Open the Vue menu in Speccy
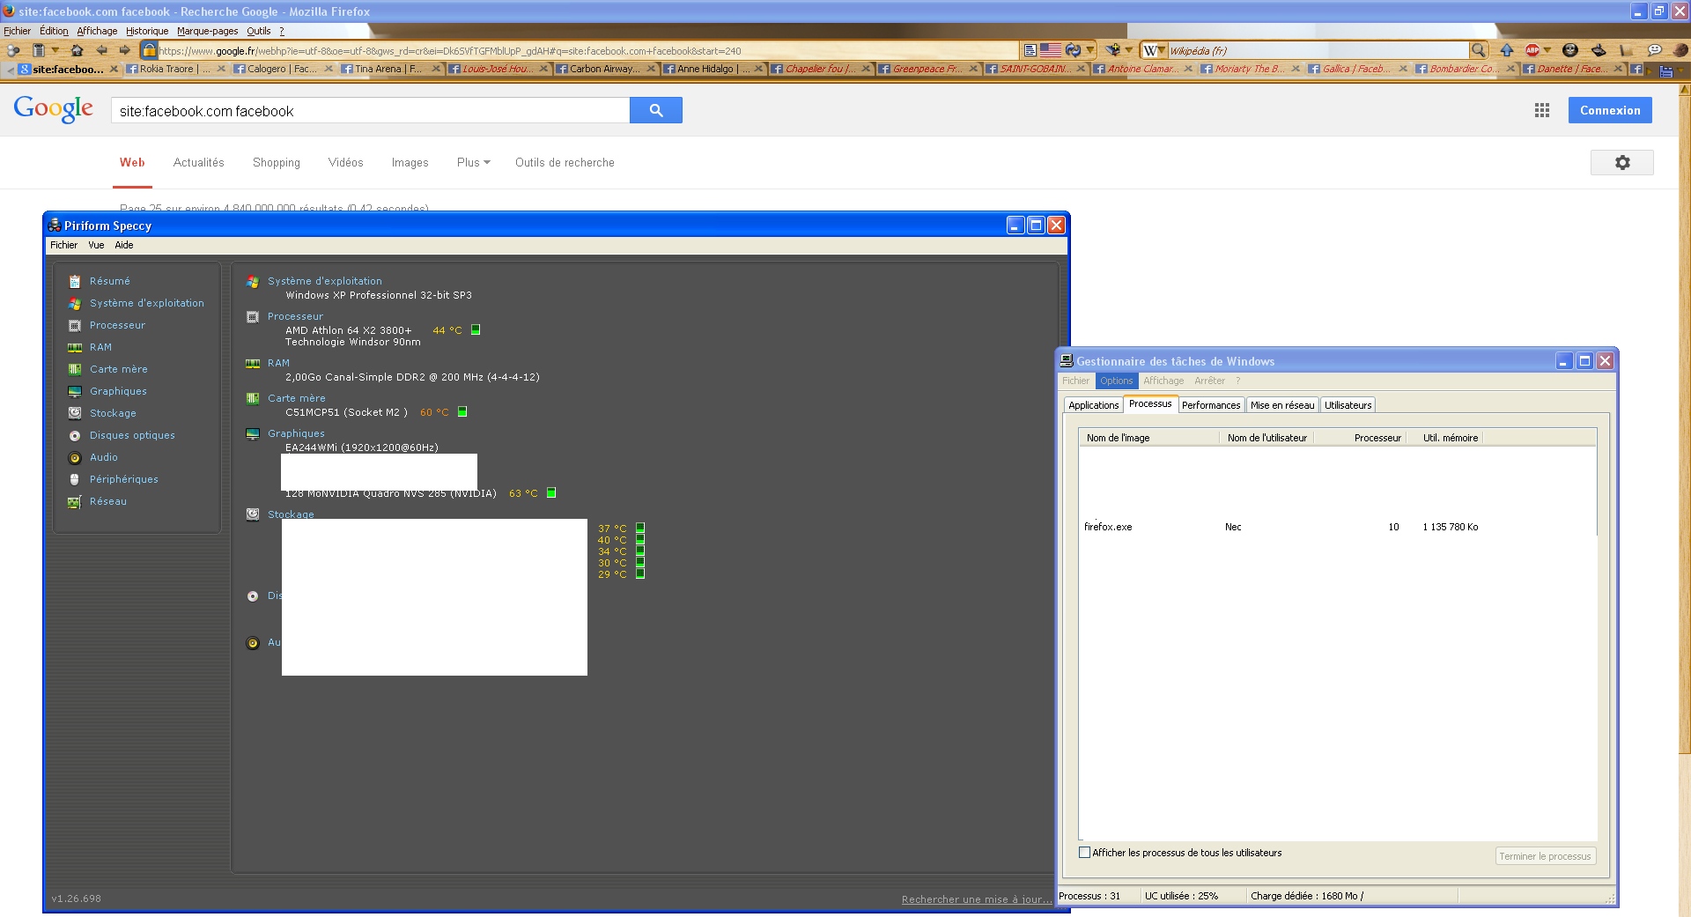Screen dimensions: 1691x917 click(96, 245)
